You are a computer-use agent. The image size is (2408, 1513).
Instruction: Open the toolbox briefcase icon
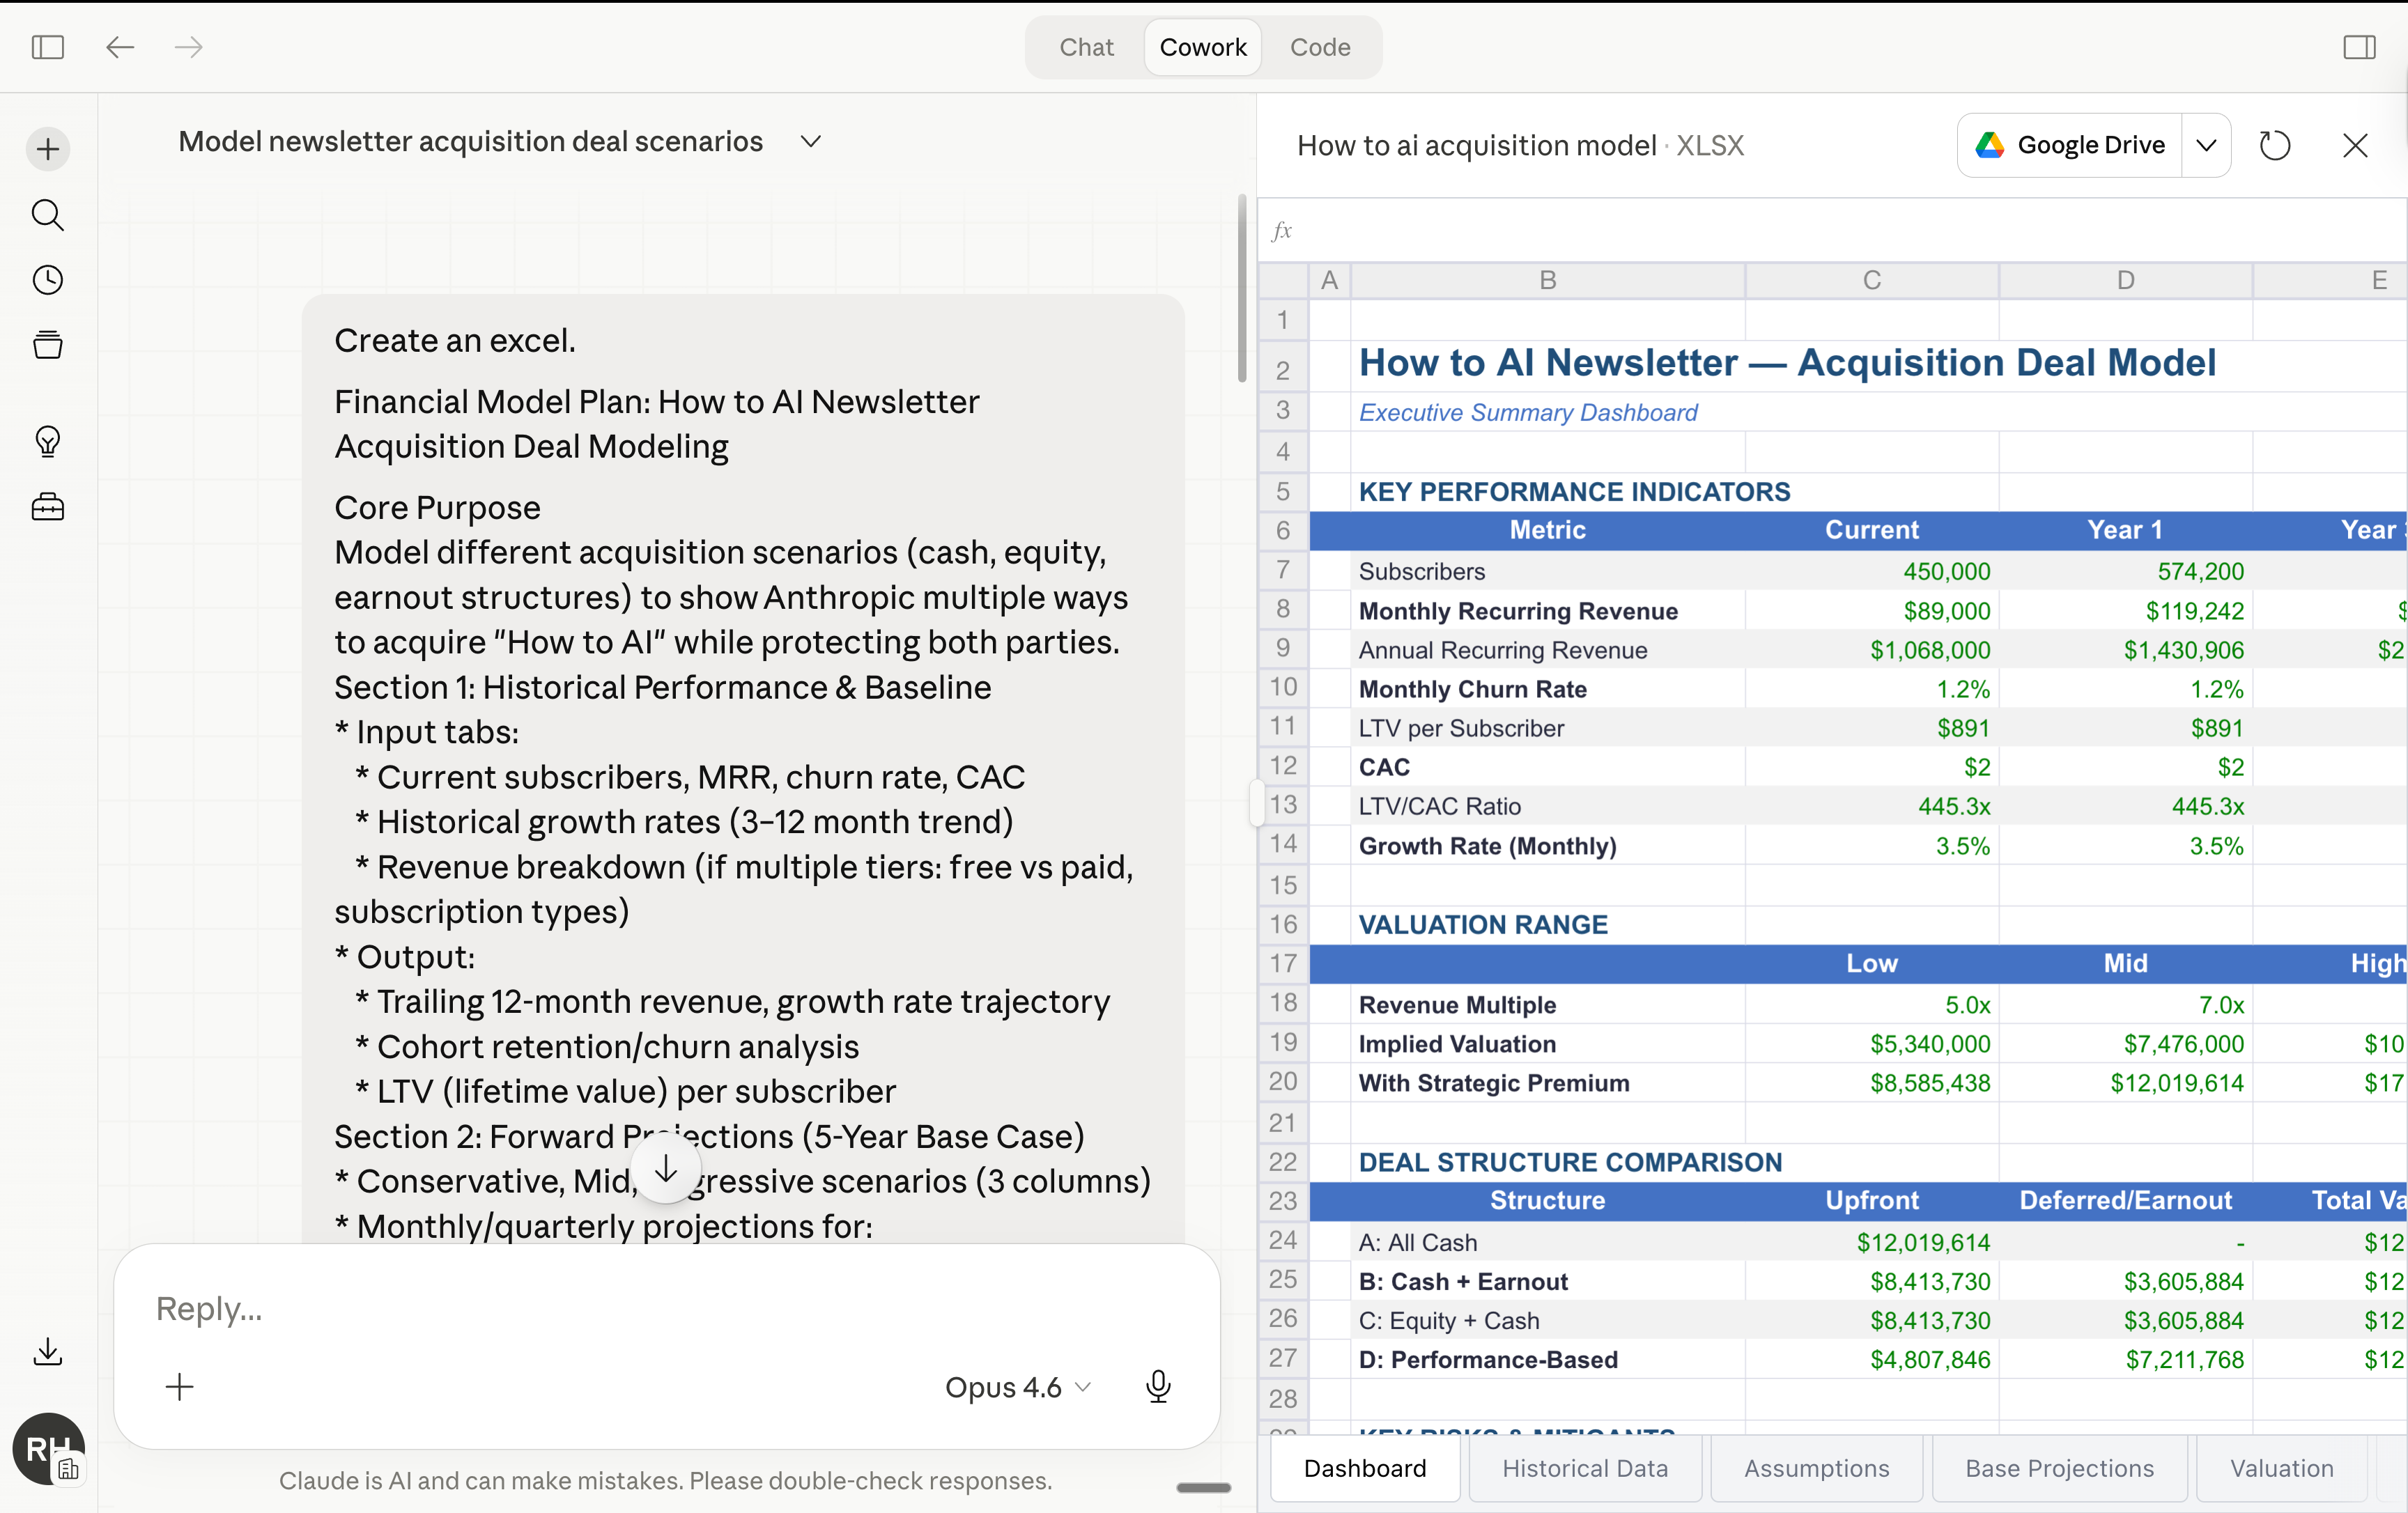click(x=48, y=507)
